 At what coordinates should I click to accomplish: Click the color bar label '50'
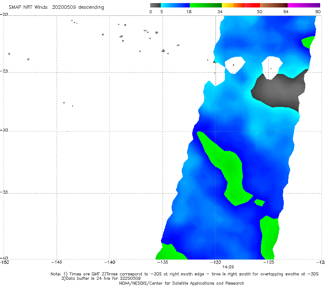tap(260, 12)
